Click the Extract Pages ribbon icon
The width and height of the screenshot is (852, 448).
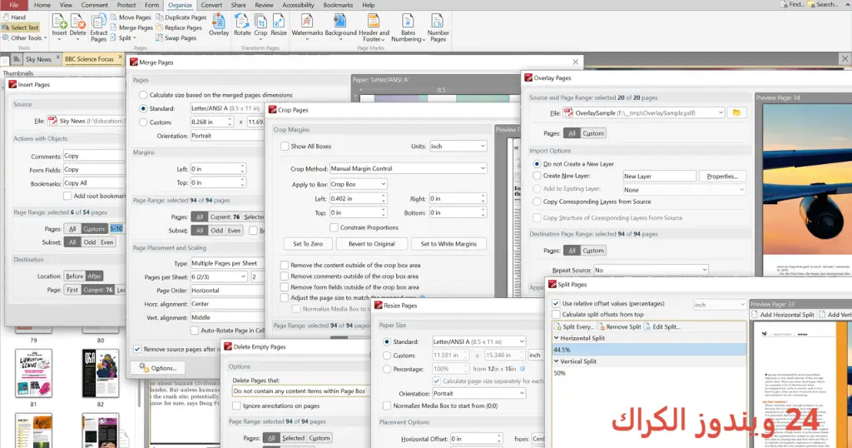[x=98, y=28]
